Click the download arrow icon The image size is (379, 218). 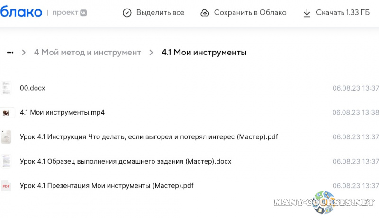pyautogui.click(x=307, y=13)
